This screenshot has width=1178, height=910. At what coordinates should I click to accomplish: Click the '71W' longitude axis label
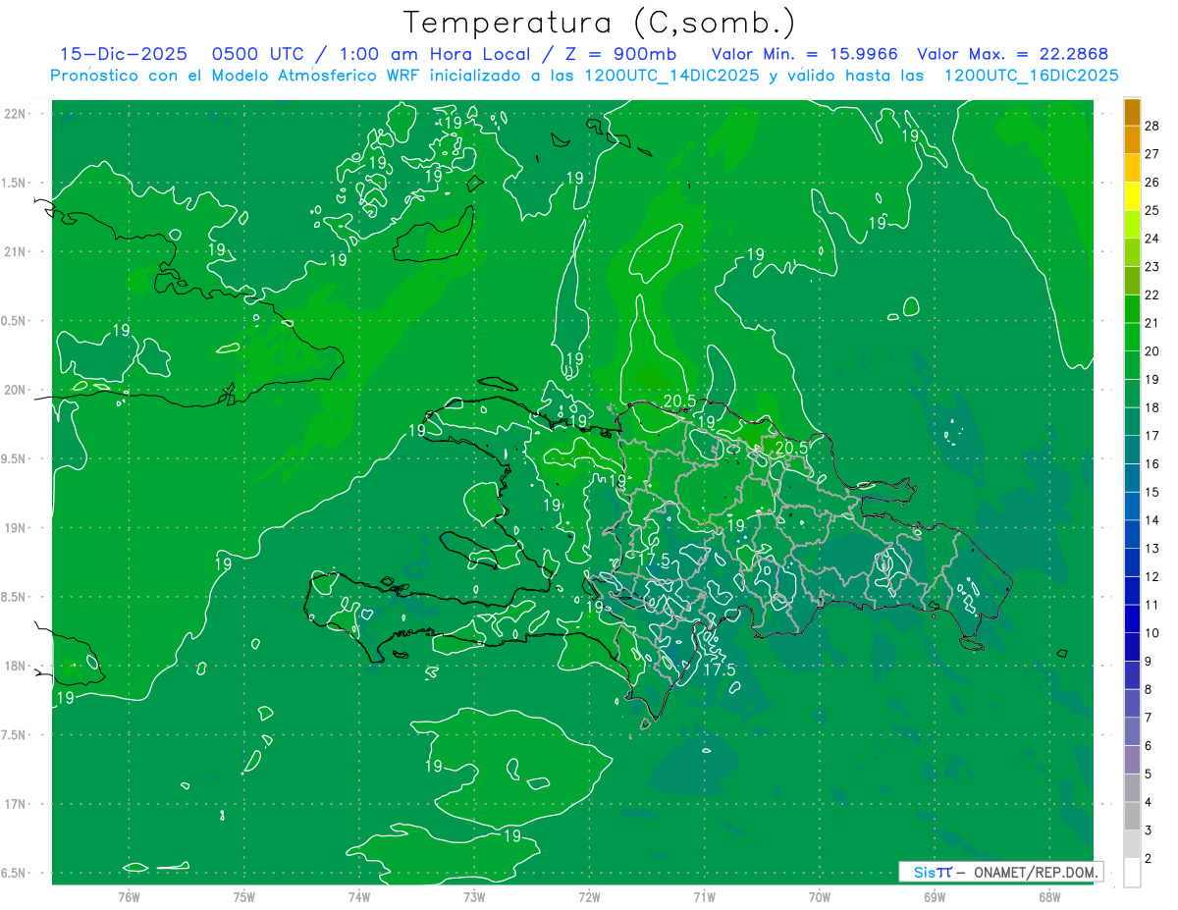(x=704, y=896)
